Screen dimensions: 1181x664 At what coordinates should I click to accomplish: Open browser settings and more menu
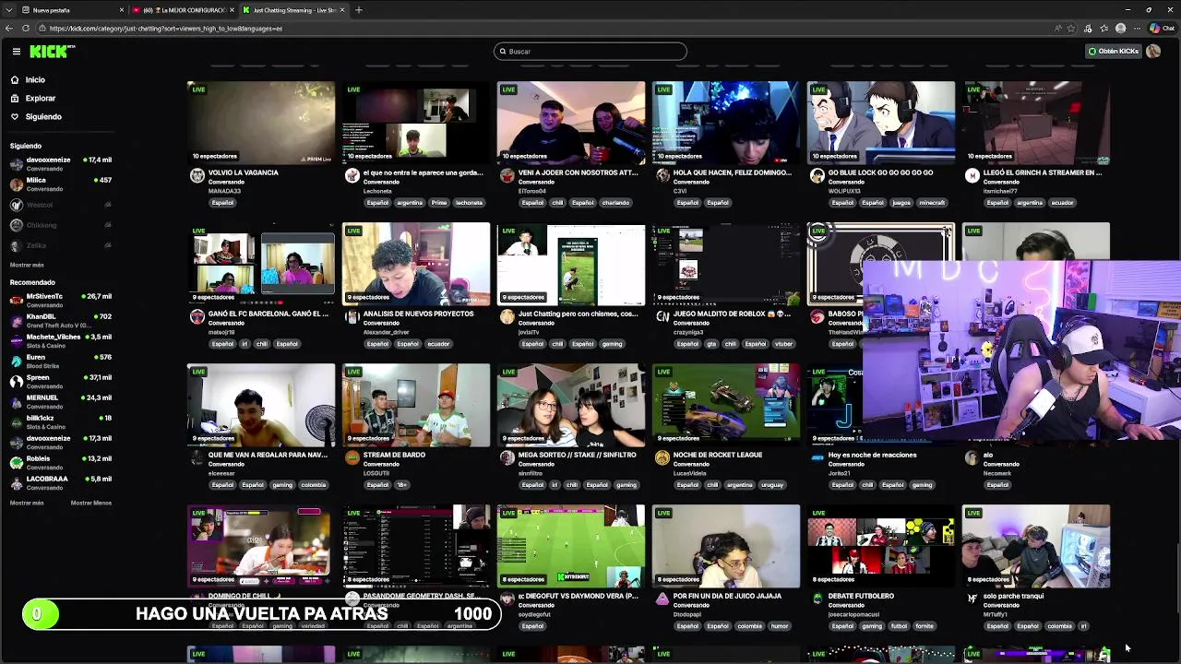1138,29
